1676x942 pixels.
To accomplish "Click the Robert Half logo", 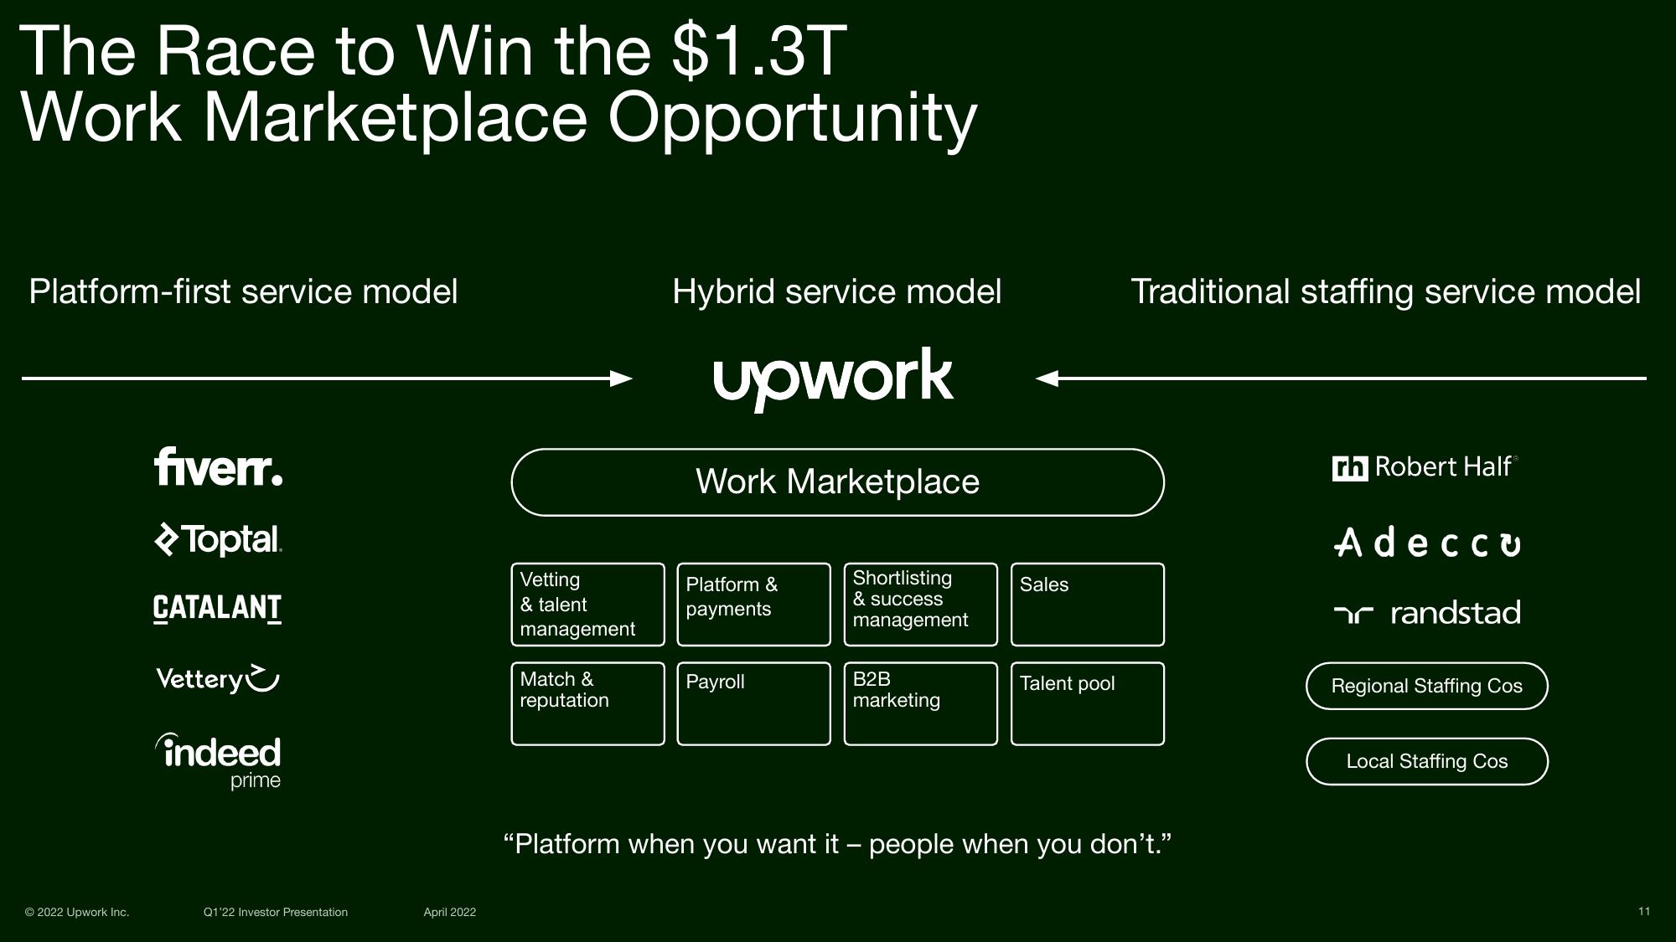I will tap(1425, 465).
